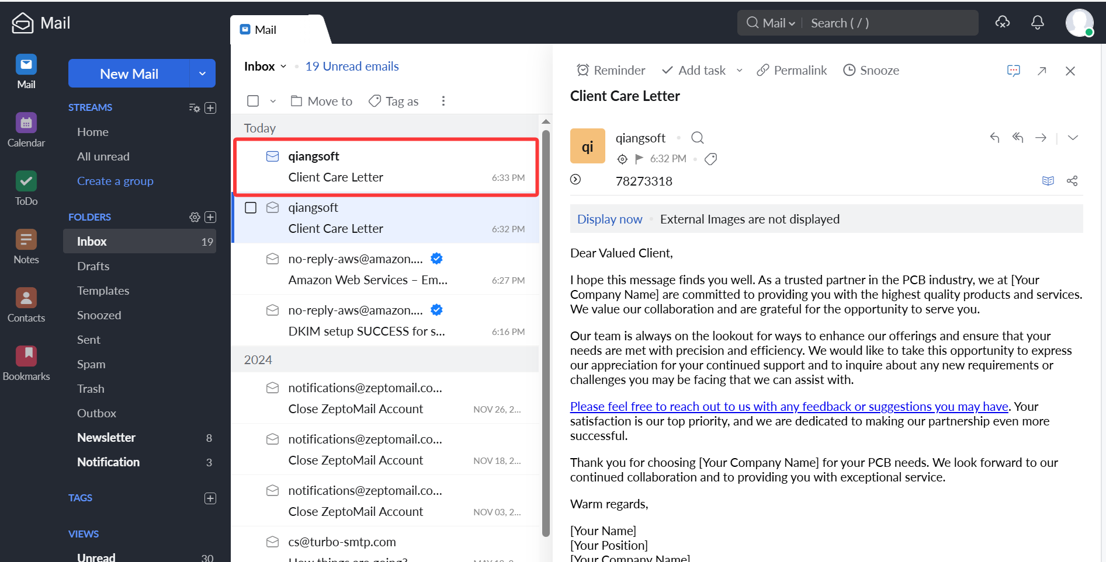Image resolution: width=1106 pixels, height=562 pixels.
Task: Click the Create a group link
Action: tap(115, 181)
